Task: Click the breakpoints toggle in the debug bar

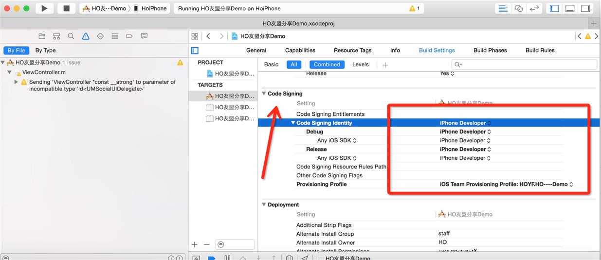Action: tap(211, 258)
